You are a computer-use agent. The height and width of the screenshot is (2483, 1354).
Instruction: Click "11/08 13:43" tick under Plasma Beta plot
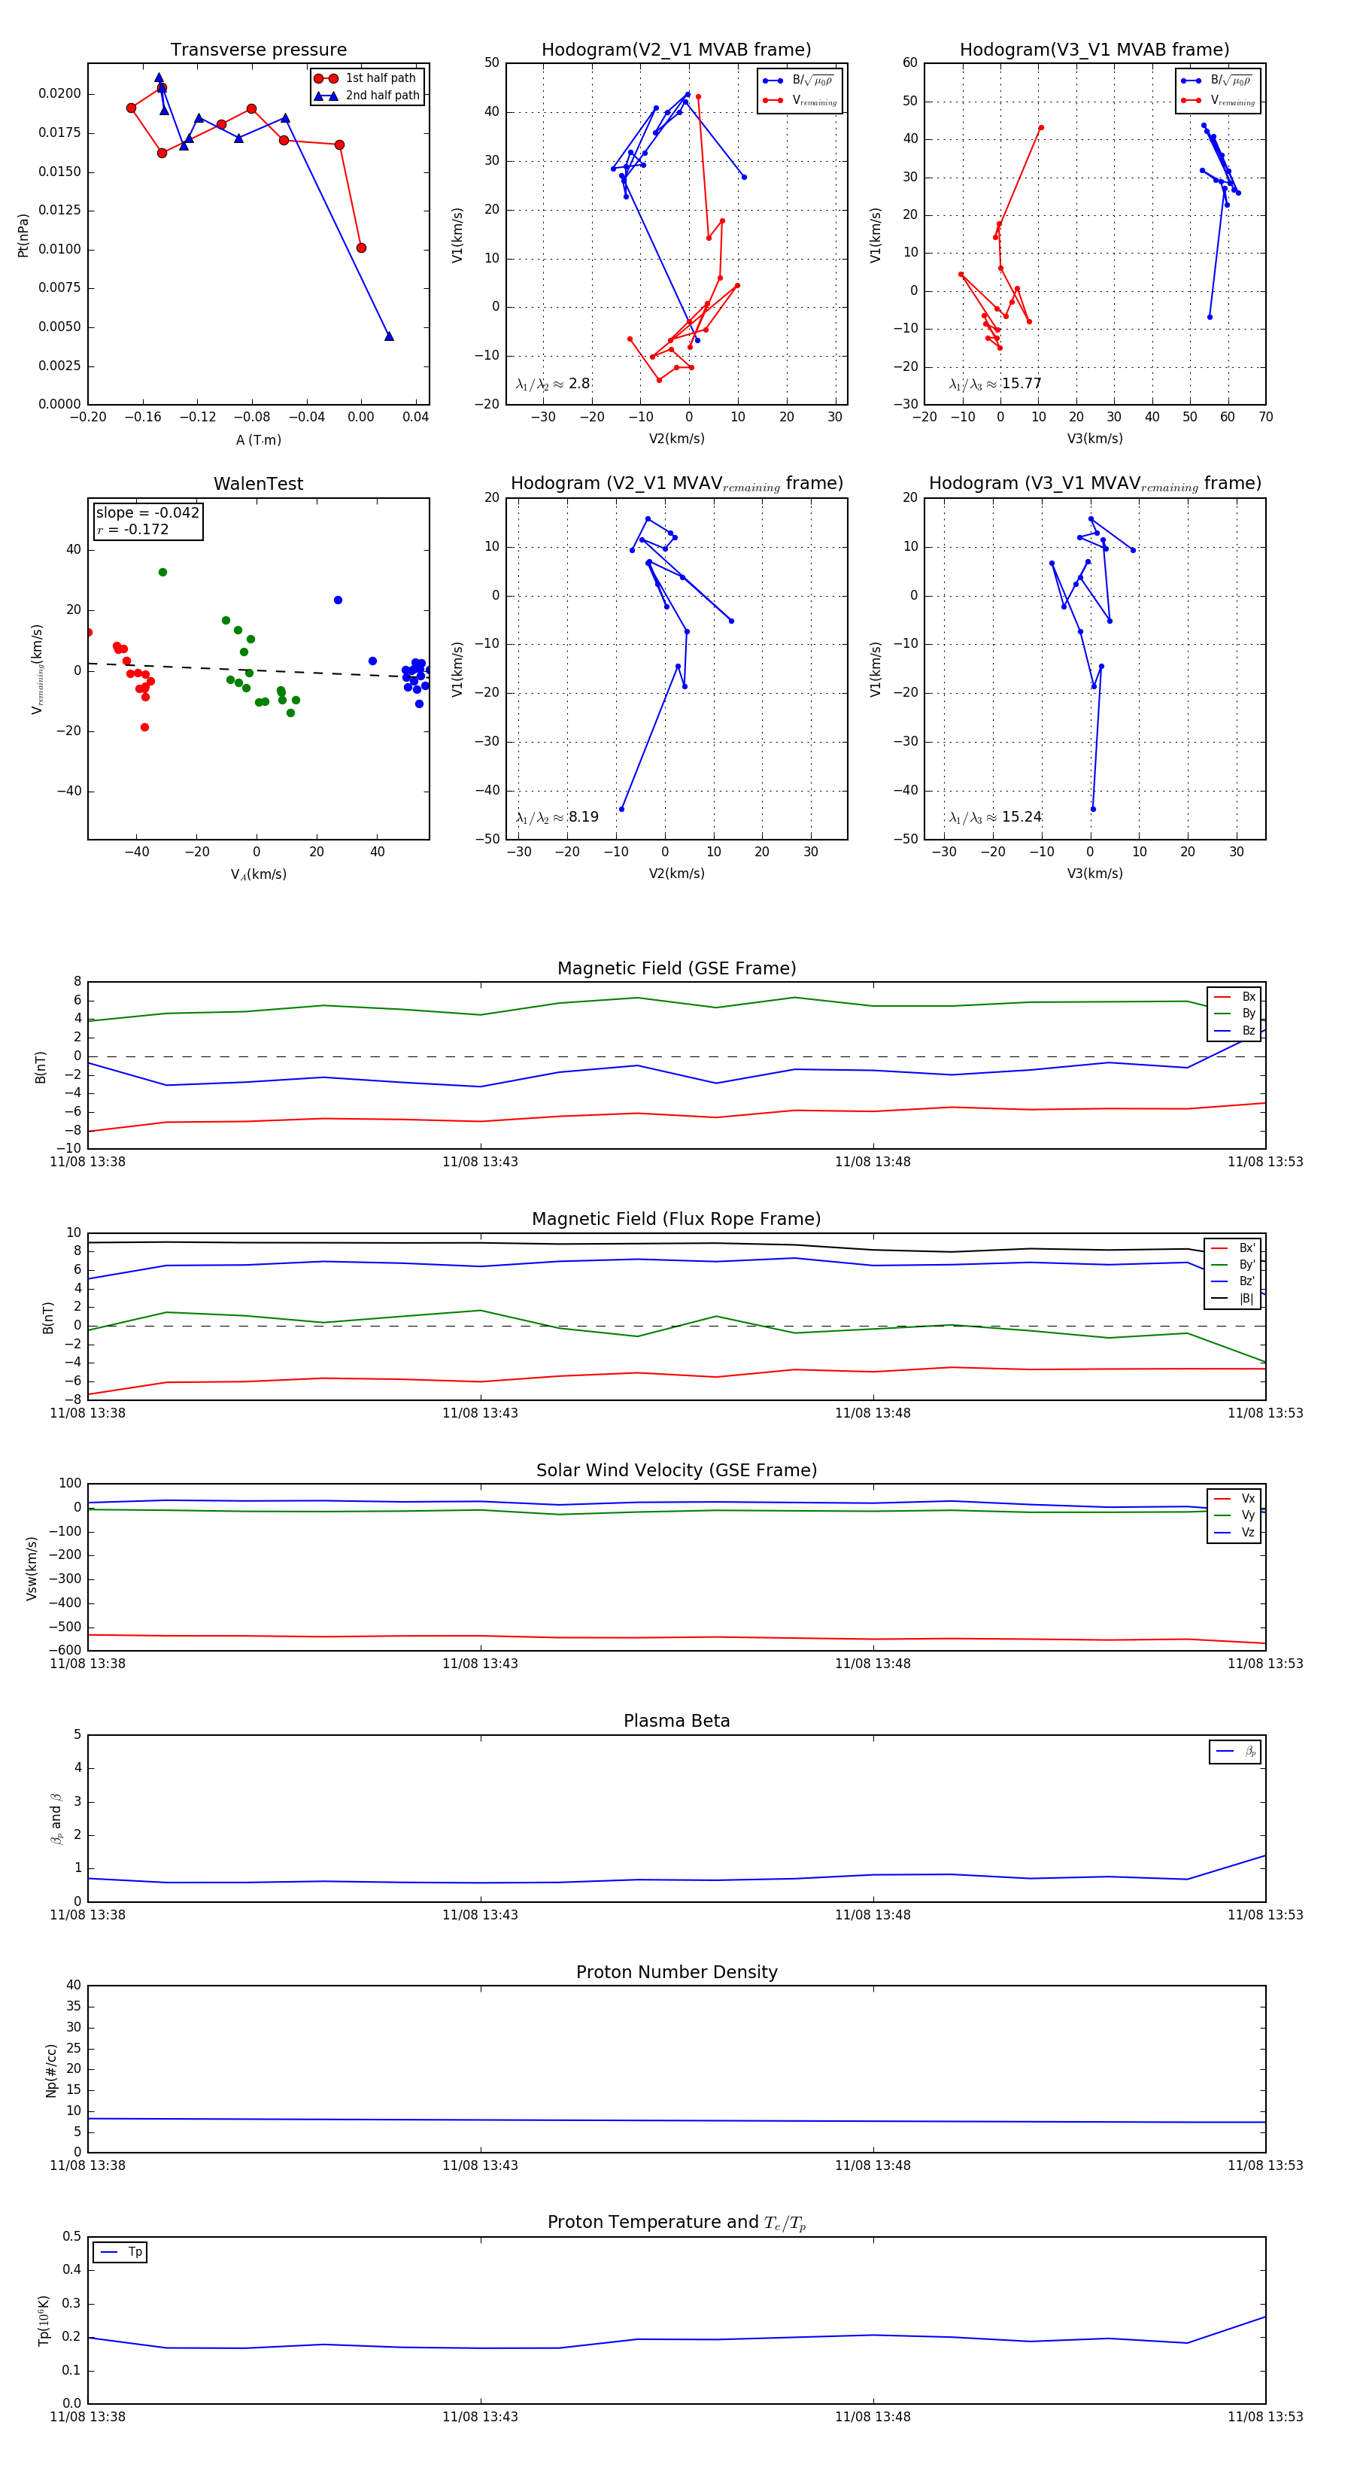480,1915
